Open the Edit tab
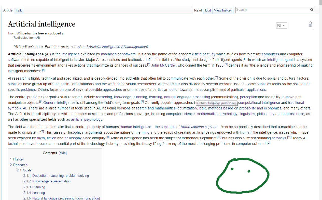The height and width of the screenshot is (200, 322). (208, 10)
